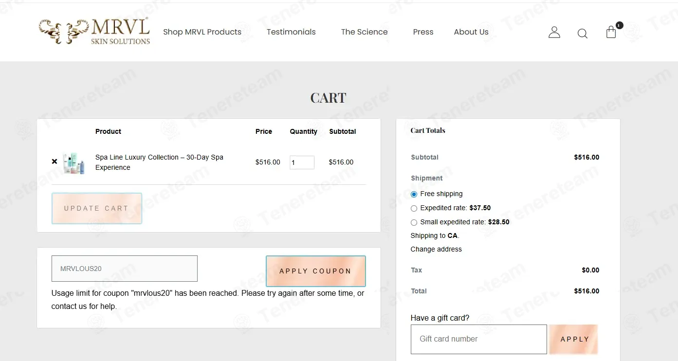
Task: Remove Spa Line Luxury Collection with X icon
Action: click(x=55, y=162)
